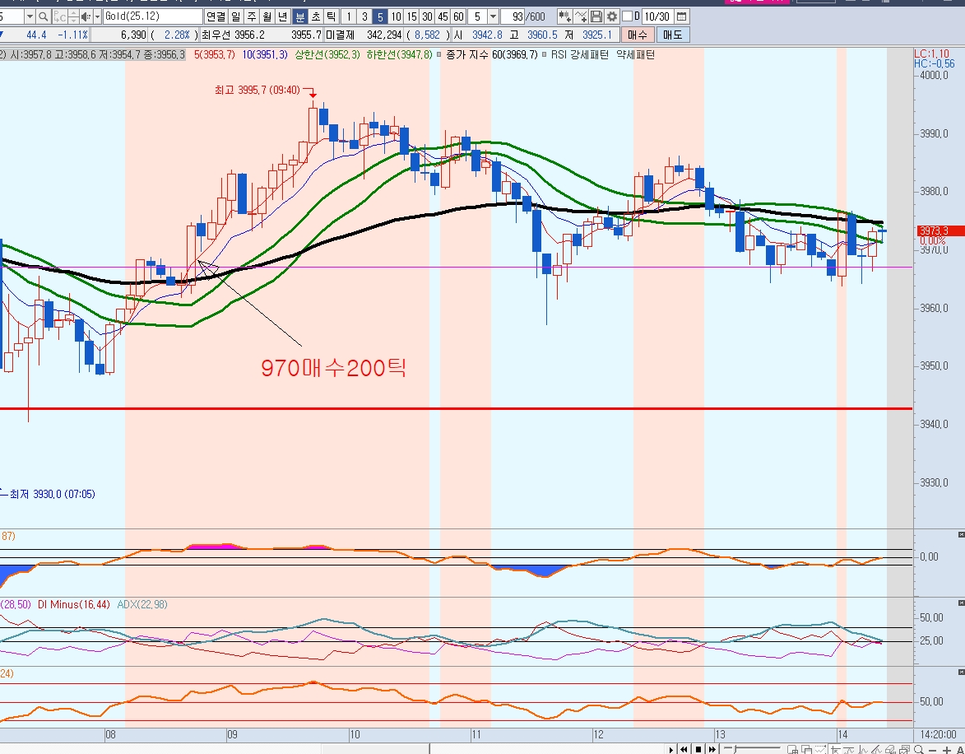Select the 60-minute interval tab

point(458,16)
